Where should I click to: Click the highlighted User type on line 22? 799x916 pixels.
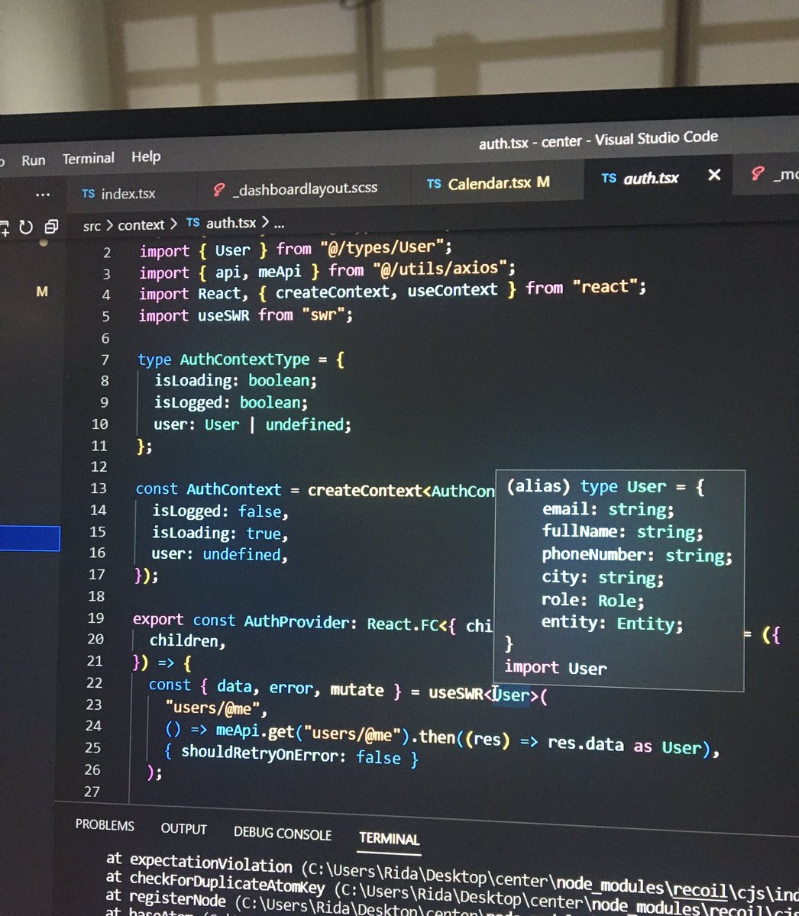pos(511,695)
